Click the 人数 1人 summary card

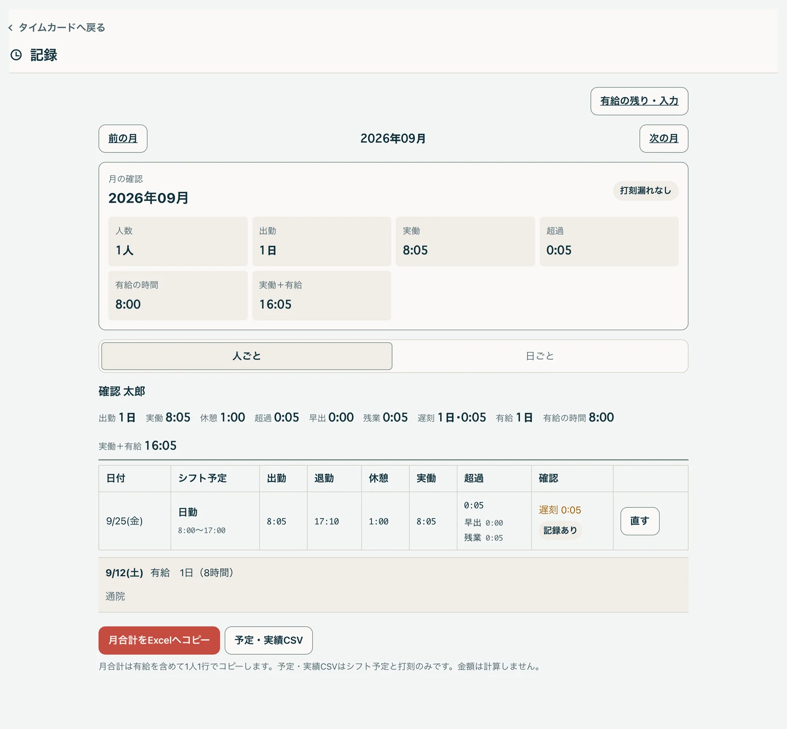pyautogui.click(x=178, y=242)
